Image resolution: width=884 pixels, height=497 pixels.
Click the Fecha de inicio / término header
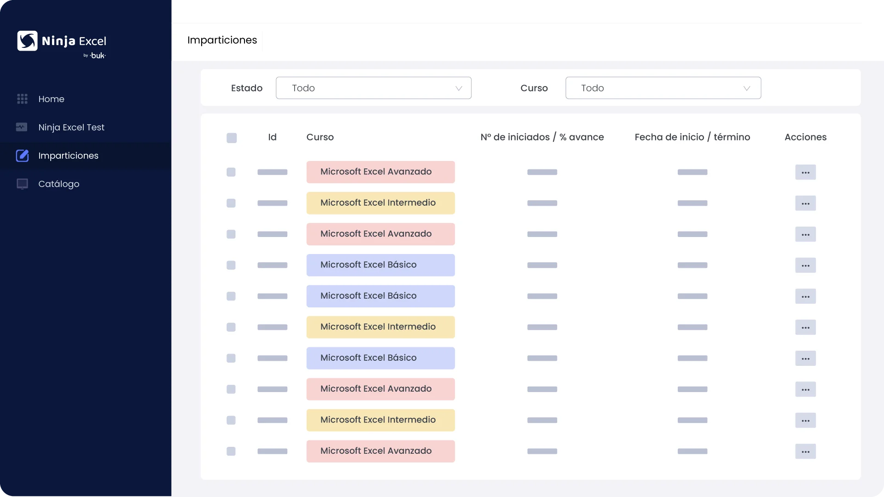click(x=692, y=137)
